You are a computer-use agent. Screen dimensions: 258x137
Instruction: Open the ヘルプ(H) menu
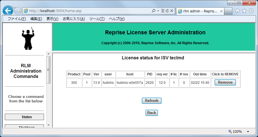pyautogui.click(x=117, y=19)
